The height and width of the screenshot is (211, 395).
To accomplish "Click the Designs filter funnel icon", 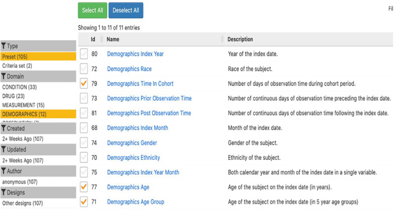I will pyautogui.click(x=3, y=193).
